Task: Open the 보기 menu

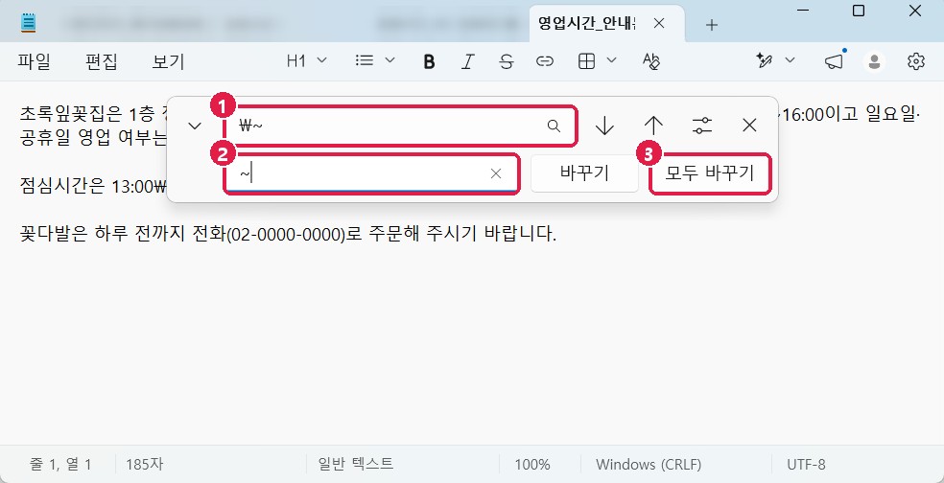Action: tap(169, 61)
